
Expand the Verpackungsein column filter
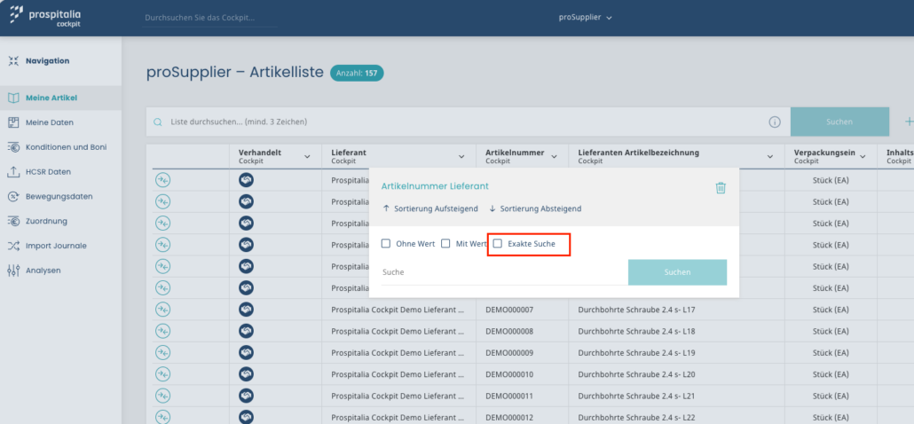(863, 157)
